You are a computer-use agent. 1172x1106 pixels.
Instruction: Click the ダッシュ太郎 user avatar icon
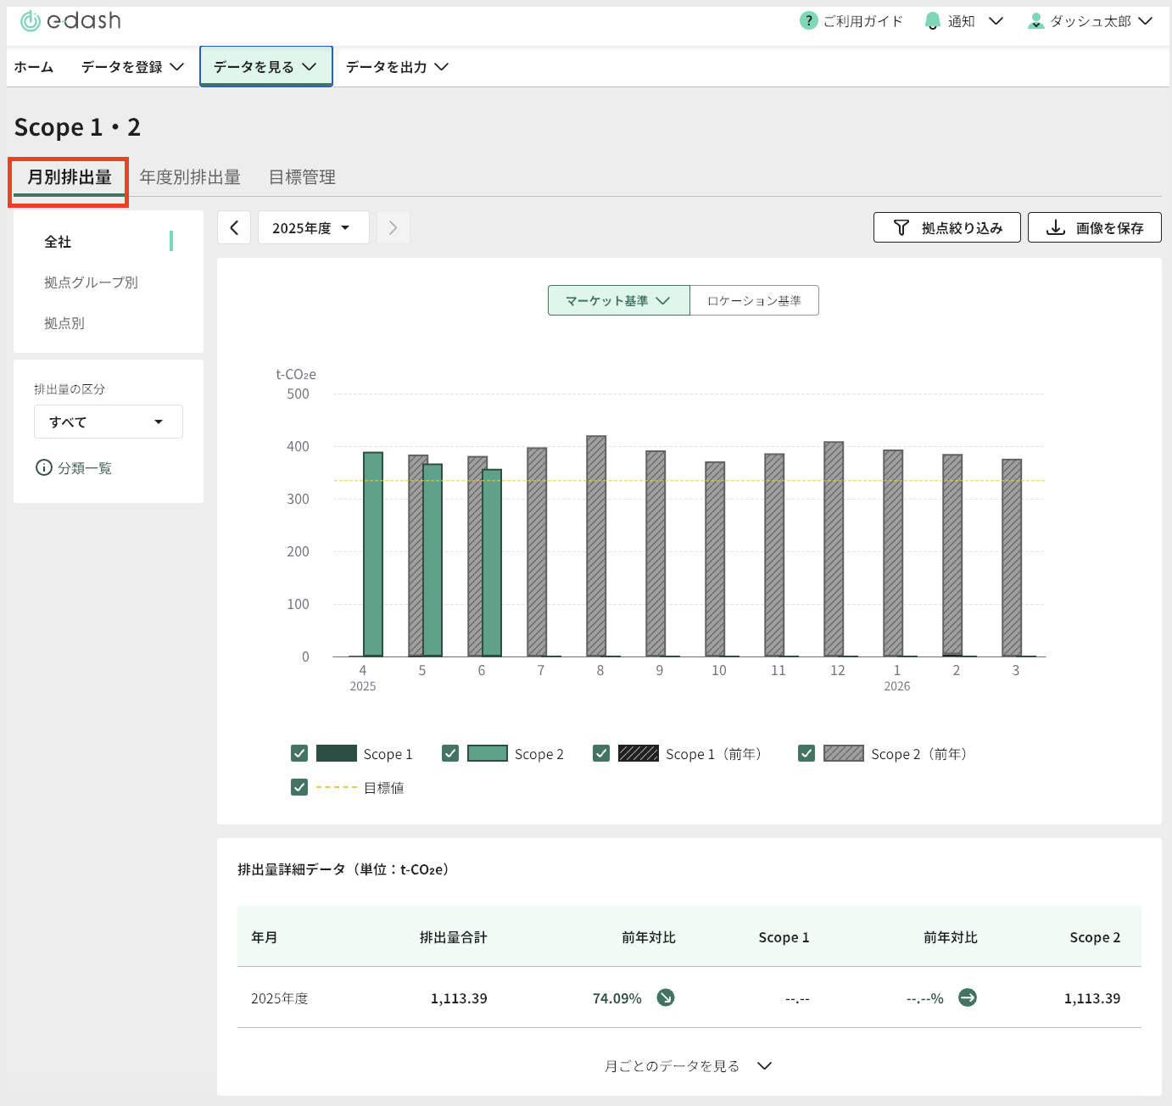tap(1035, 21)
